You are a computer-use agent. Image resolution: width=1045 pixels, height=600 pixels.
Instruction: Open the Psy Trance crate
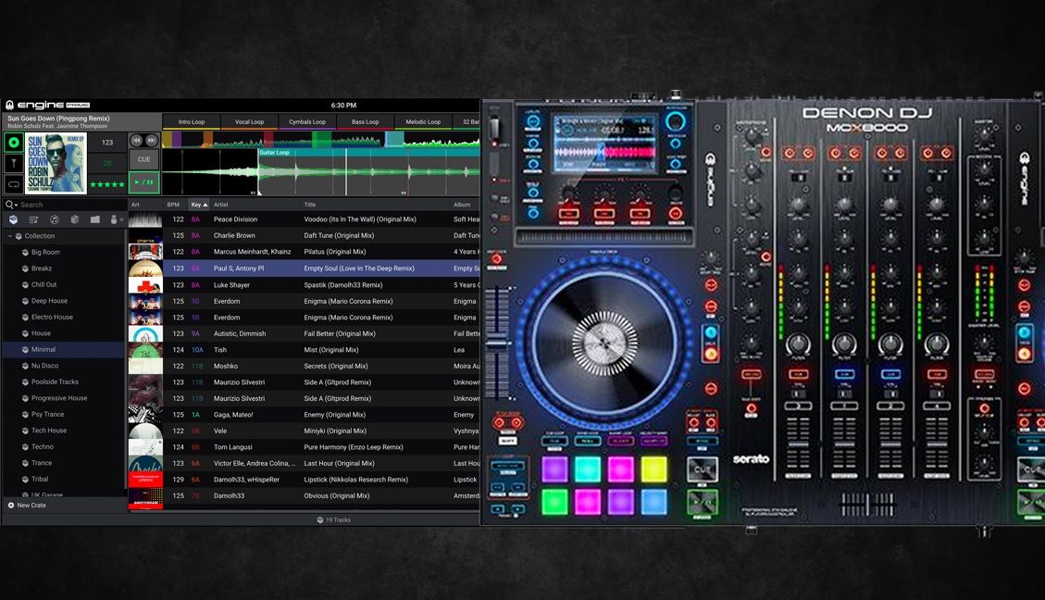47,414
